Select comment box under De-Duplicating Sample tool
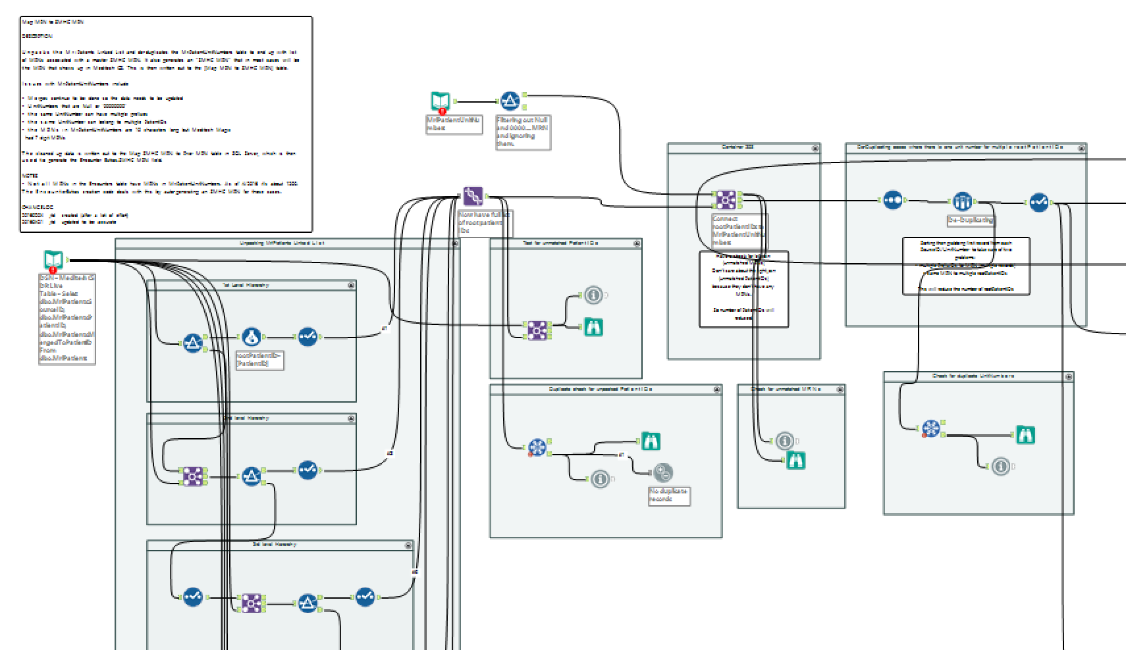Screen dimensions: 1126x650 pos(966,266)
